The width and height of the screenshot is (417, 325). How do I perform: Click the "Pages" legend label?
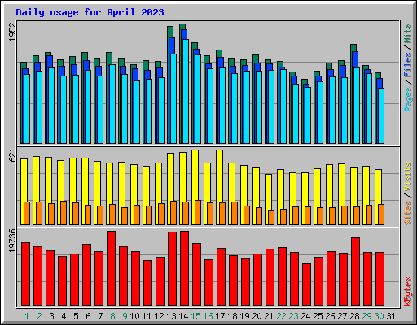coord(408,99)
